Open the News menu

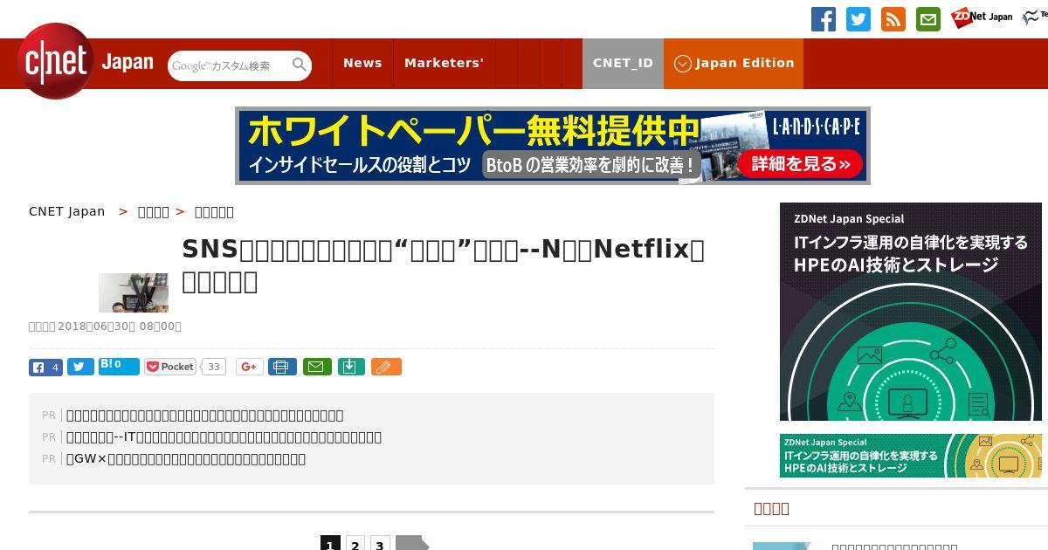point(362,63)
